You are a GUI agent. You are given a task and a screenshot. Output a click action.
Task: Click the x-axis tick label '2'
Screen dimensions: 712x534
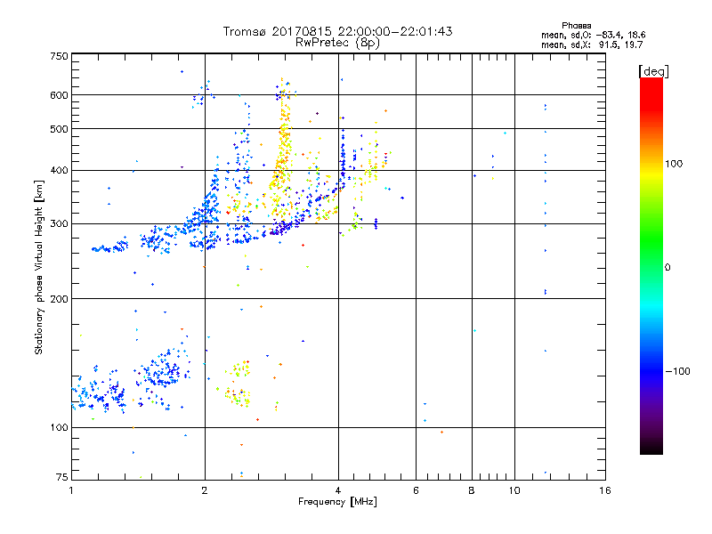coord(205,490)
